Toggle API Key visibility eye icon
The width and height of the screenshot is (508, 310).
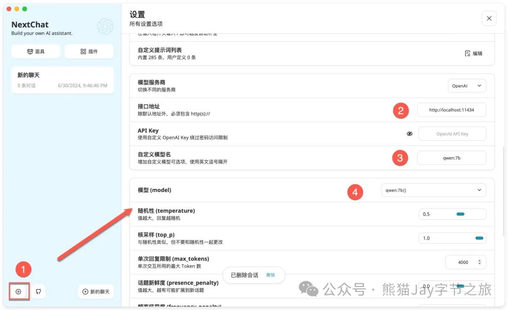[x=410, y=134]
